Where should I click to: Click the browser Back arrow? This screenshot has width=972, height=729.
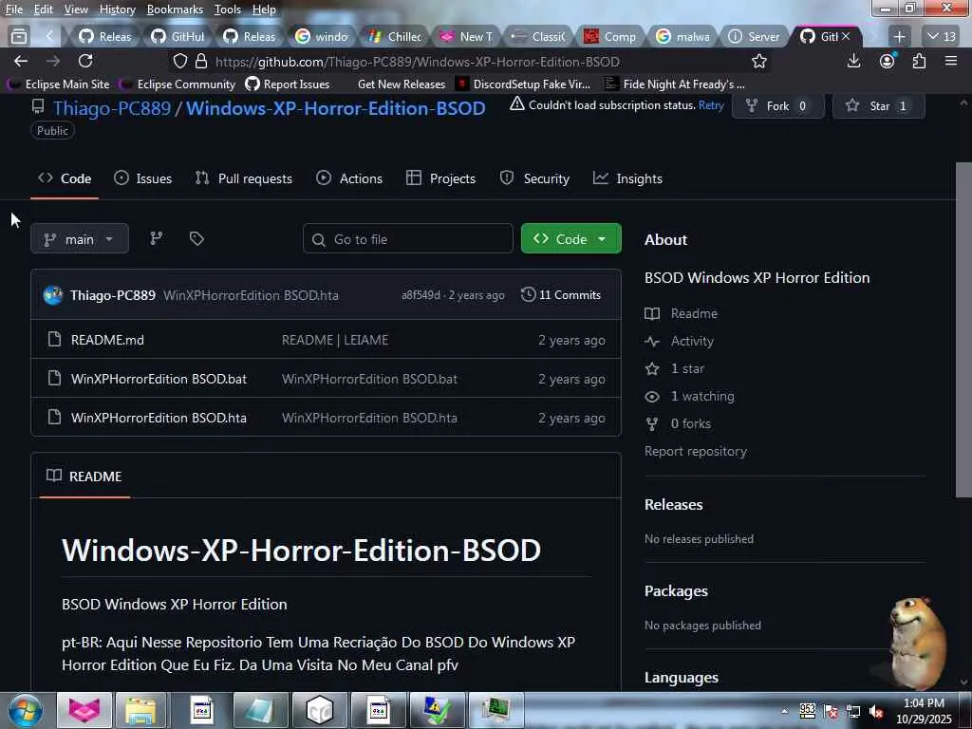click(21, 61)
